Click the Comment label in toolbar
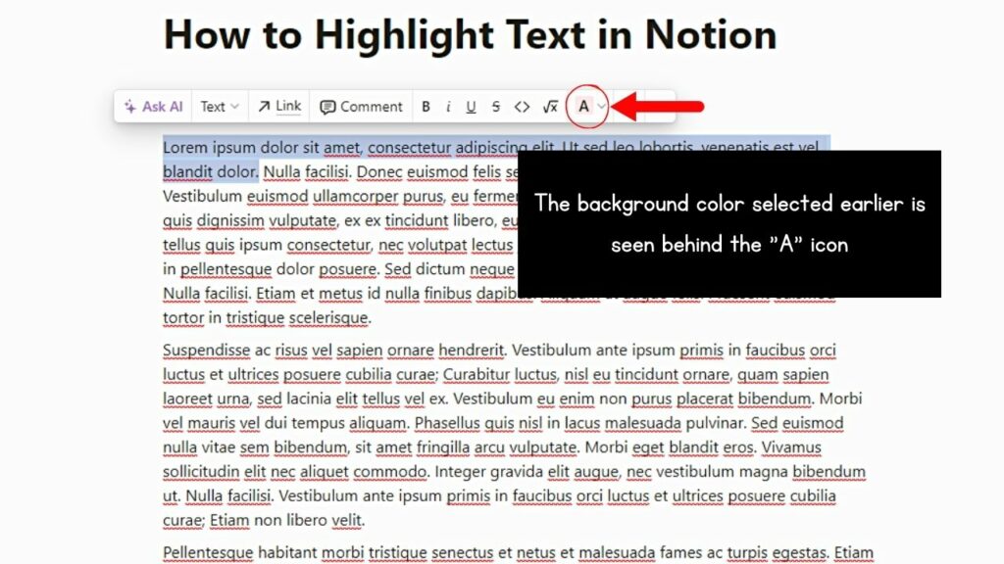This screenshot has width=1004, height=564. (x=372, y=107)
